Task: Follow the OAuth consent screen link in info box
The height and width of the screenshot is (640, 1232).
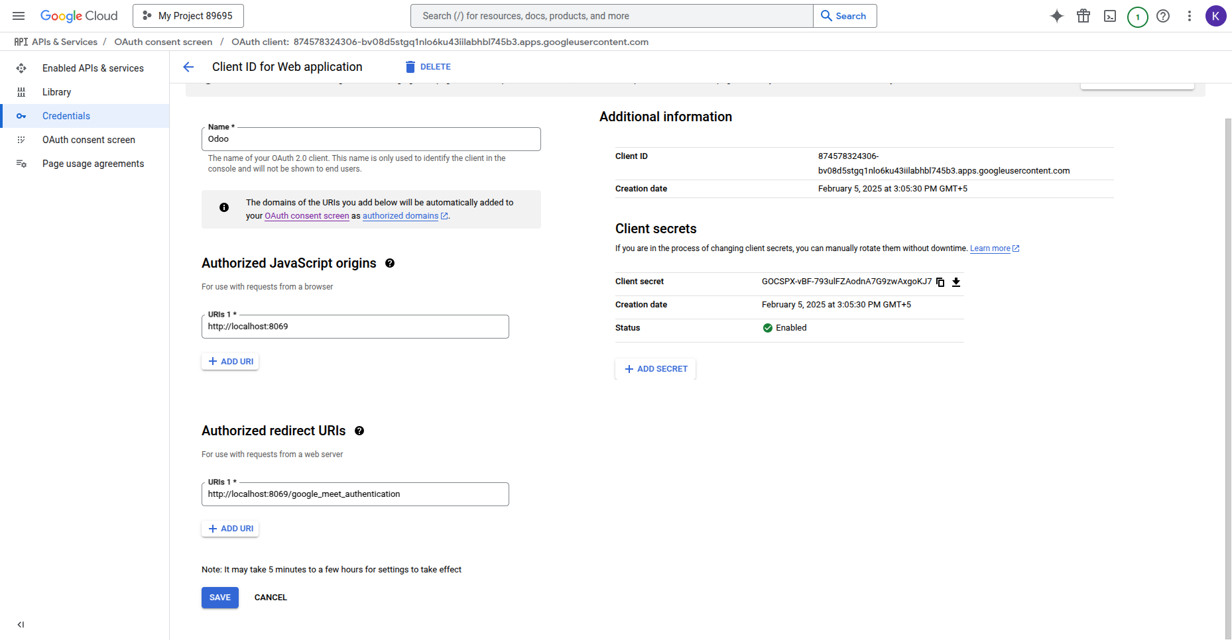Action: (x=307, y=216)
